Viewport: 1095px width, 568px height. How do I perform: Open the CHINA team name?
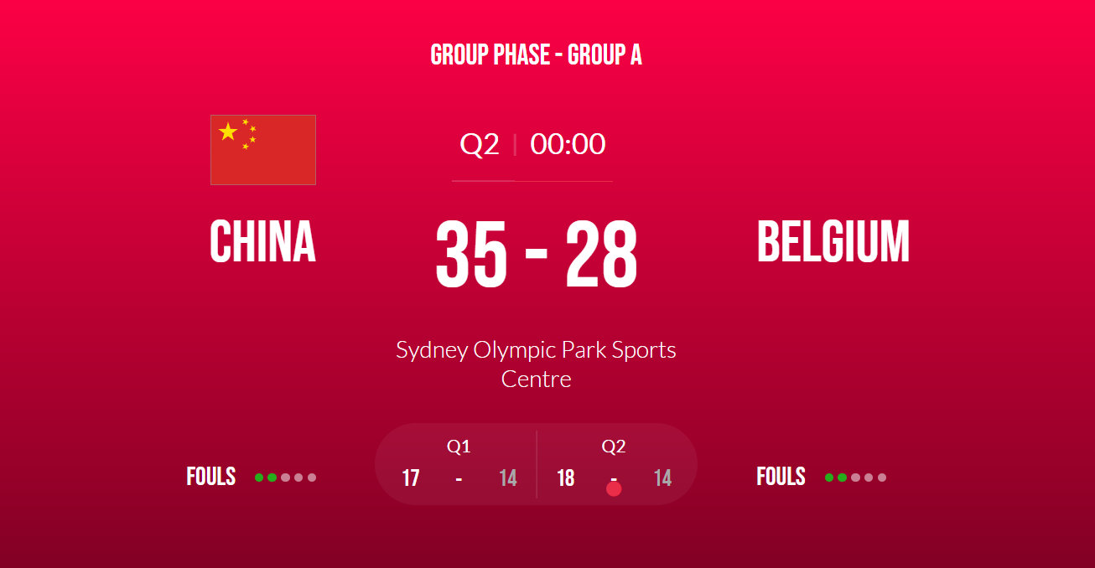tap(262, 242)
